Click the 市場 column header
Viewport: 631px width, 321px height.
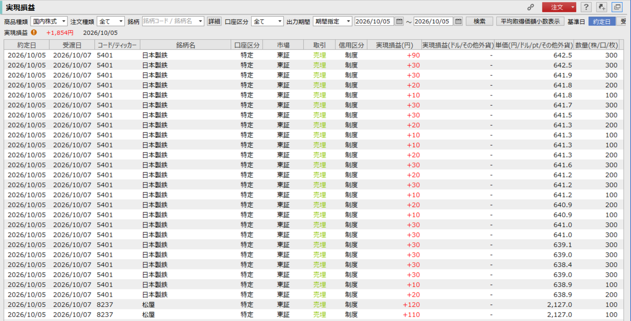pyautogui.click(x=283, y=45)
